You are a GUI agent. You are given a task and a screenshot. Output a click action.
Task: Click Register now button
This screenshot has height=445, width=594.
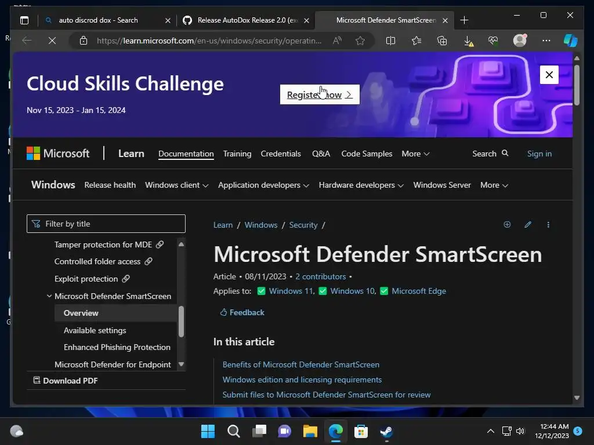tap(320, 94)
